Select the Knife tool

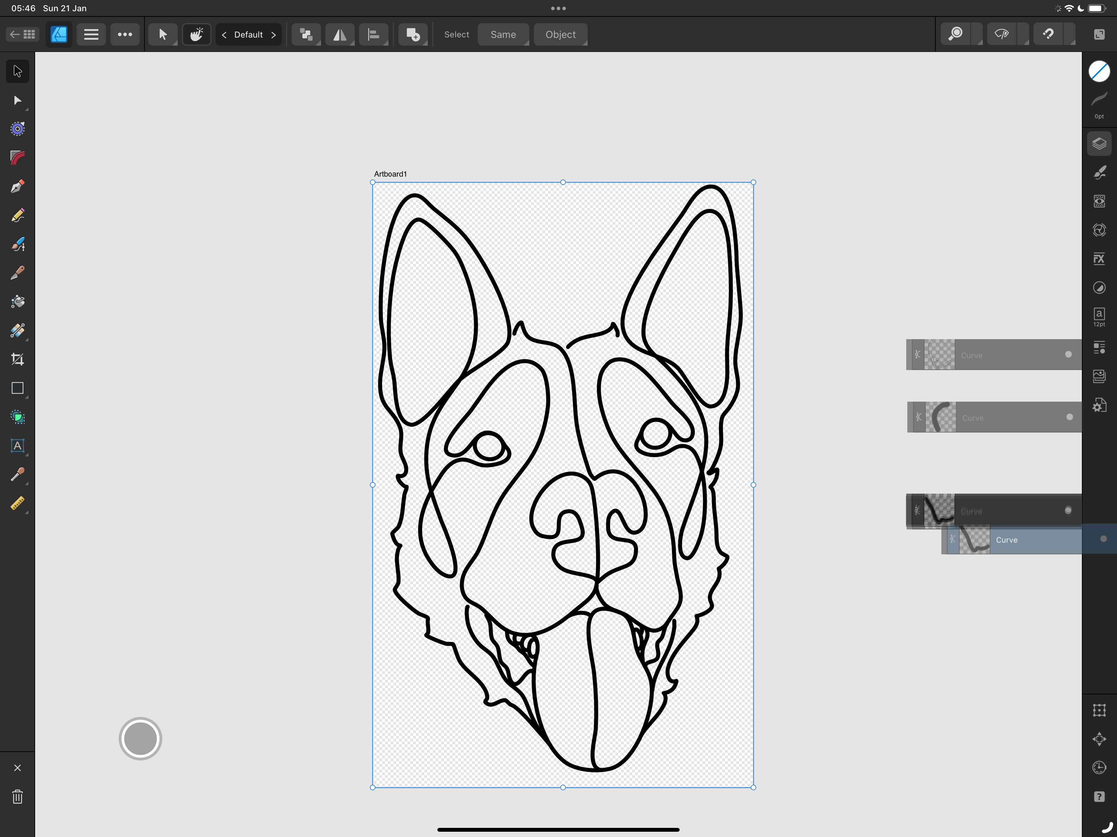click(x=18, y=272)
